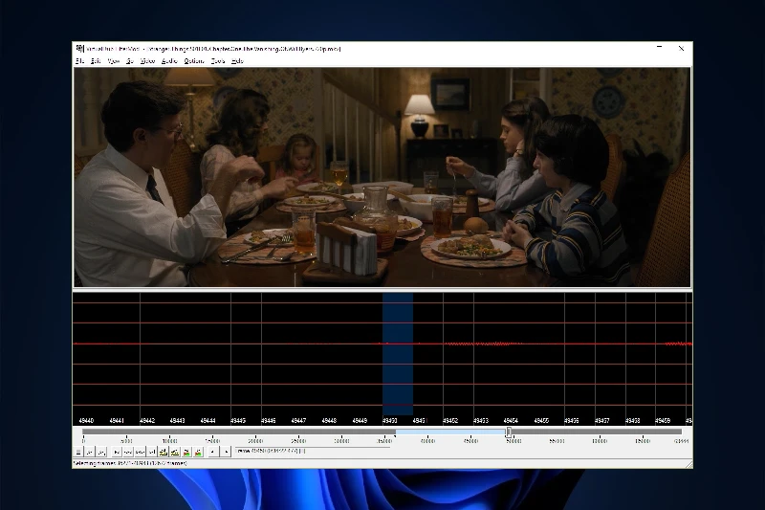Step back one frame
This screenshot has width=765, height=510.
coord(128,452)
